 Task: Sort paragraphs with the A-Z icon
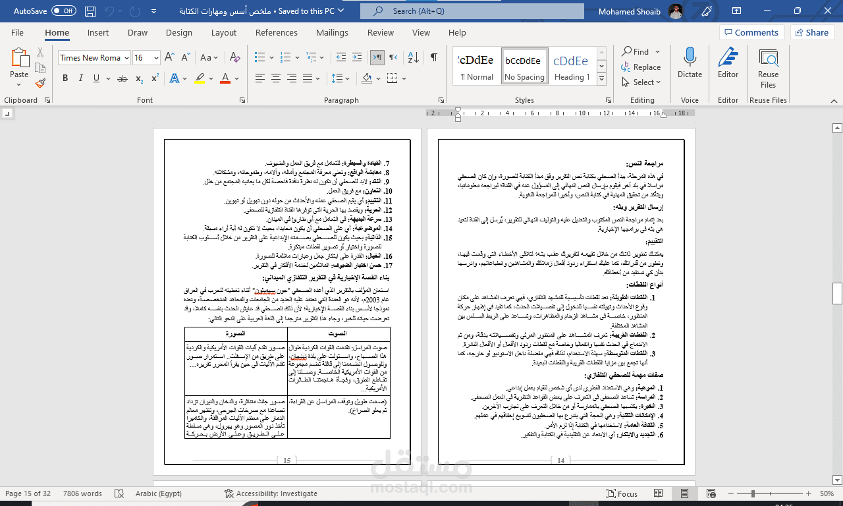tap(414, 57)
